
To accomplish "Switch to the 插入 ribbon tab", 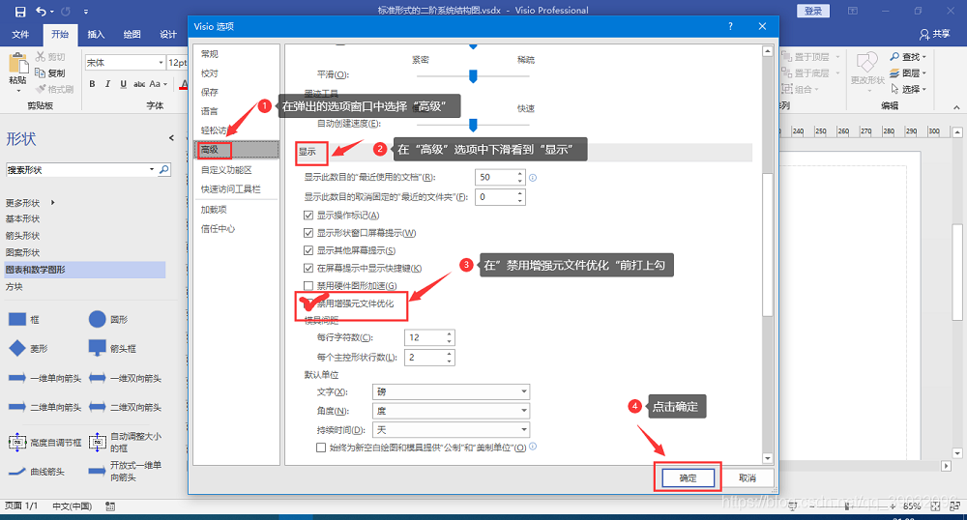I will pyautogui.click(x=96, y=34).
